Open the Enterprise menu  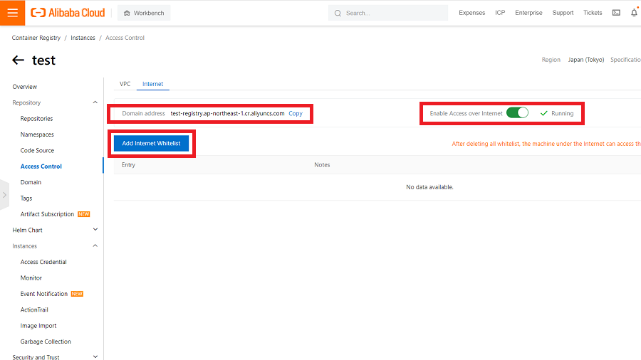click(x=528, y=13)
